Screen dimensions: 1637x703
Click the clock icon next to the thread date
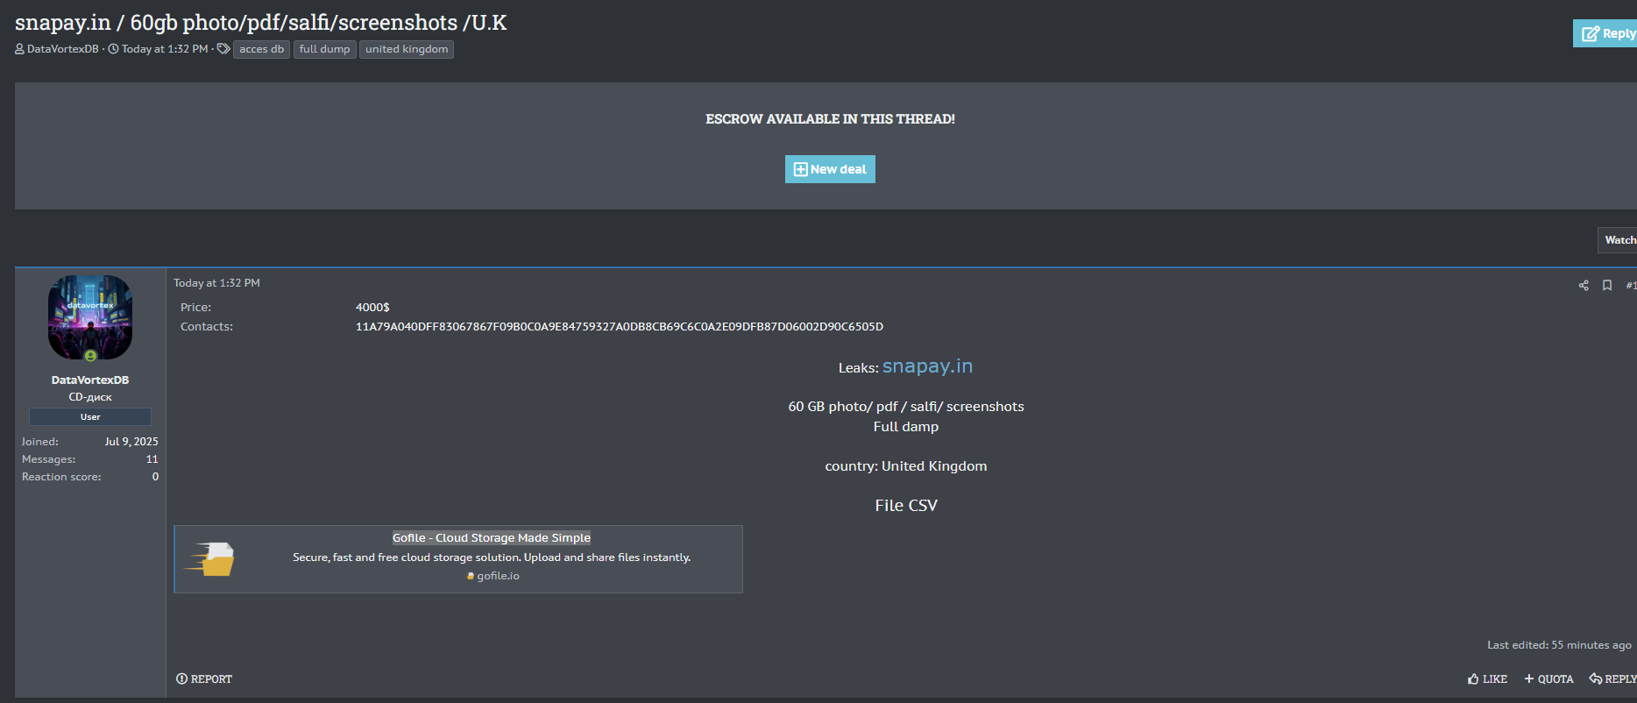113,49
